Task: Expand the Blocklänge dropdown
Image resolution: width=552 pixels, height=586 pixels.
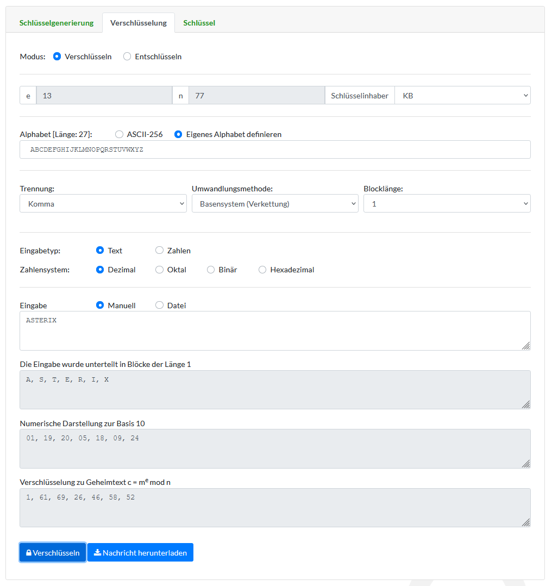Action: coord(447,204)
